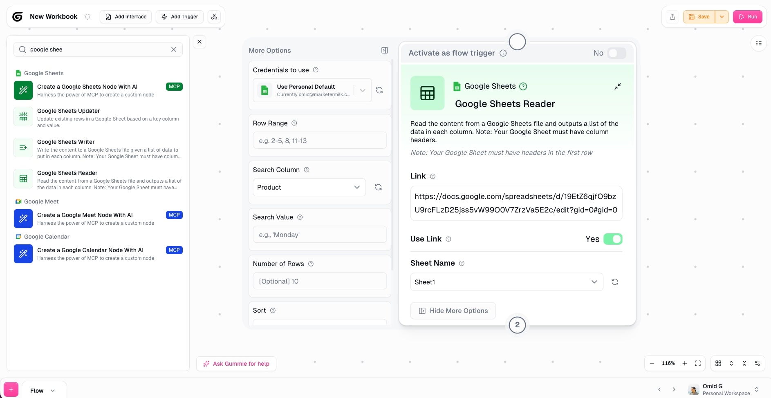Open the outline list icon at right
This screenshot has width=771, height=398.
click(x=759, y=43)
